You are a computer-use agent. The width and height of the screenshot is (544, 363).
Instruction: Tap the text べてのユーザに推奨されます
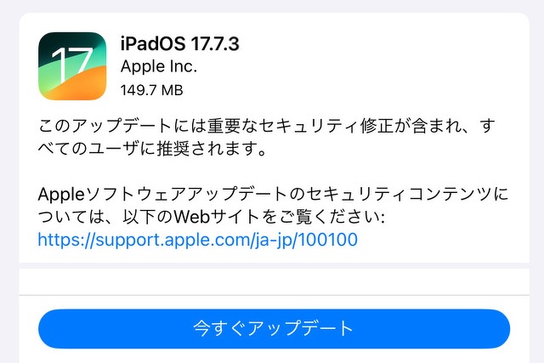(x=147, y=149)
